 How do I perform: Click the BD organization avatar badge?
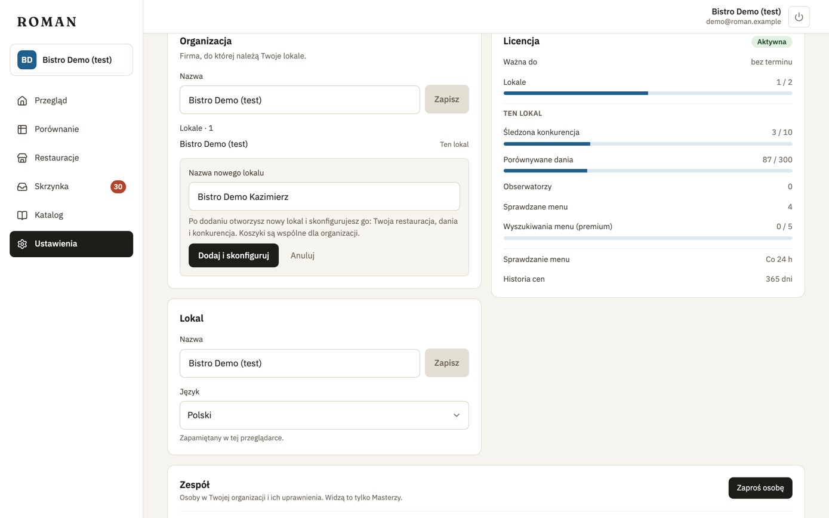click(27, 60)
